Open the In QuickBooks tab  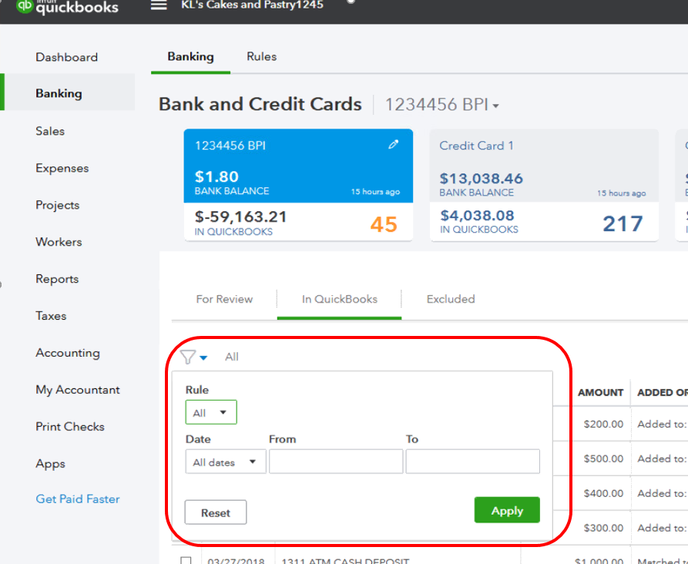pyautogui.click(x=339, y=299)
